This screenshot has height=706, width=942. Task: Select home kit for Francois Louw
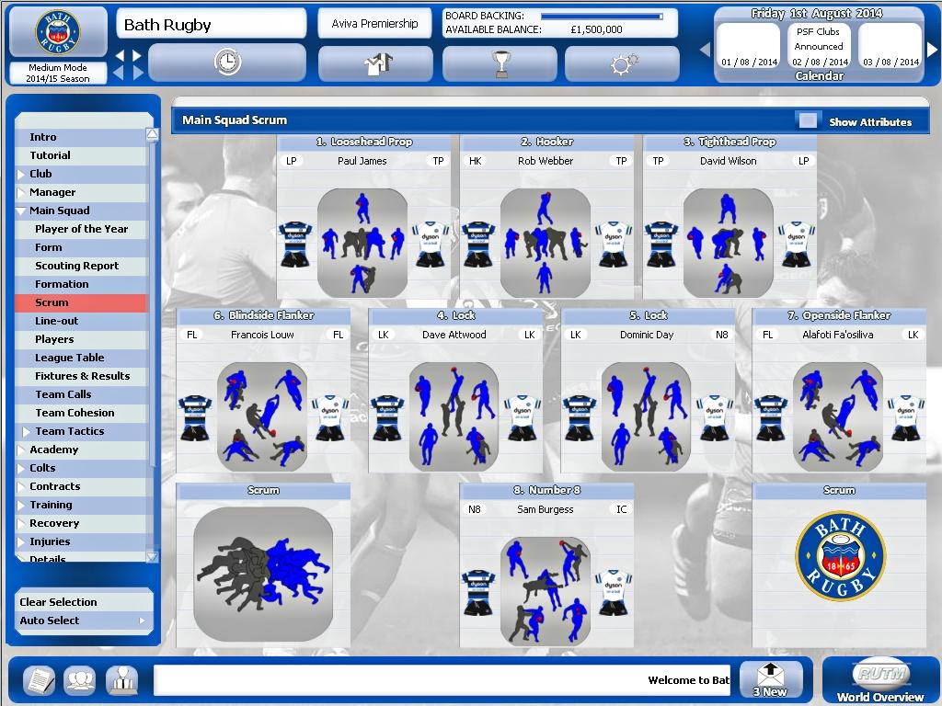(195, 418)
